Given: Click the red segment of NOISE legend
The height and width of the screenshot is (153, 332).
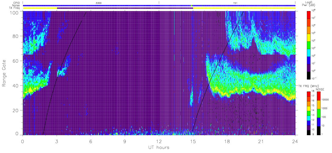Looking at the screenshot, I should tap(318, 96).
